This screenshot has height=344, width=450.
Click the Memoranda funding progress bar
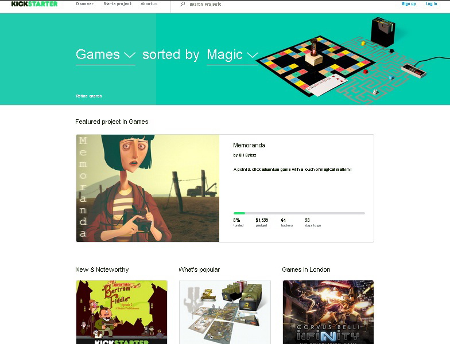(299, 213)
